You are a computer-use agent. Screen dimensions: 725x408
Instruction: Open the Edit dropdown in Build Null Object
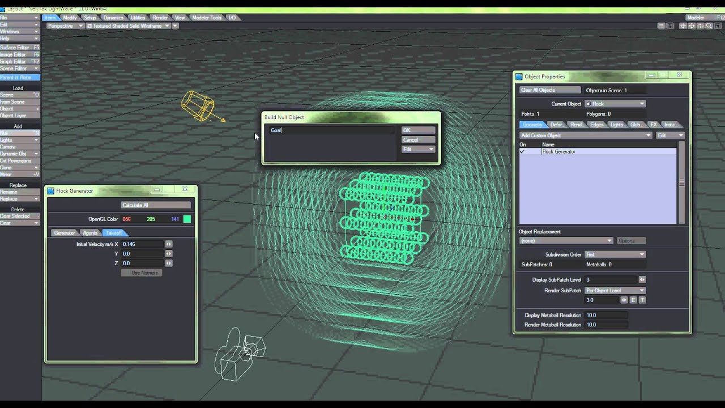point(418,150)
